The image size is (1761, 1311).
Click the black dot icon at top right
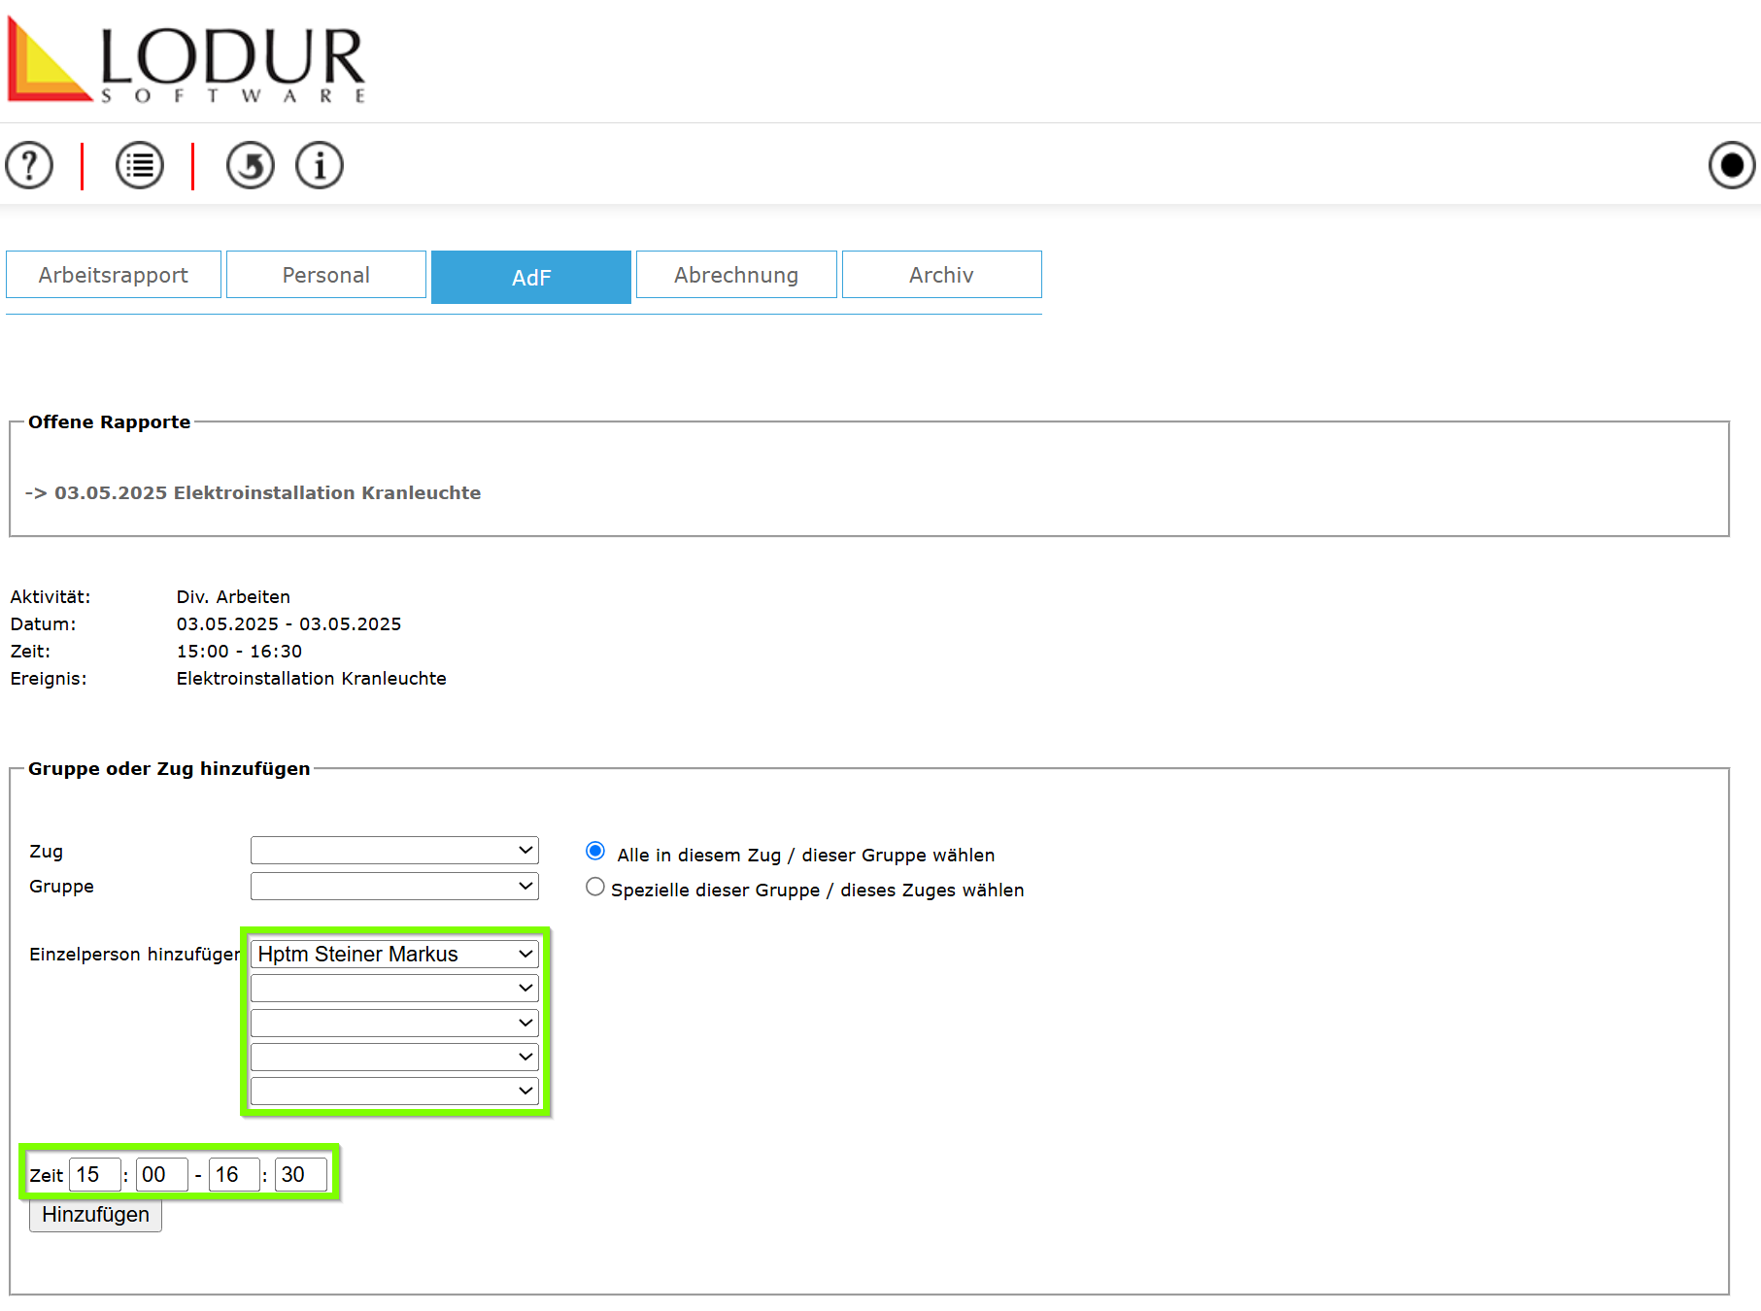pyautogui.click(x=1732, y=165)
